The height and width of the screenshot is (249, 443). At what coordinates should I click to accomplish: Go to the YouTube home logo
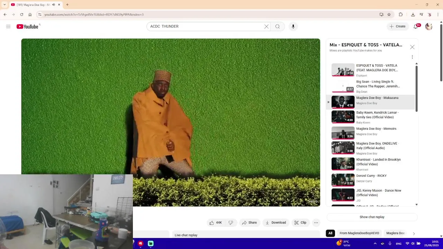point(27,27)
